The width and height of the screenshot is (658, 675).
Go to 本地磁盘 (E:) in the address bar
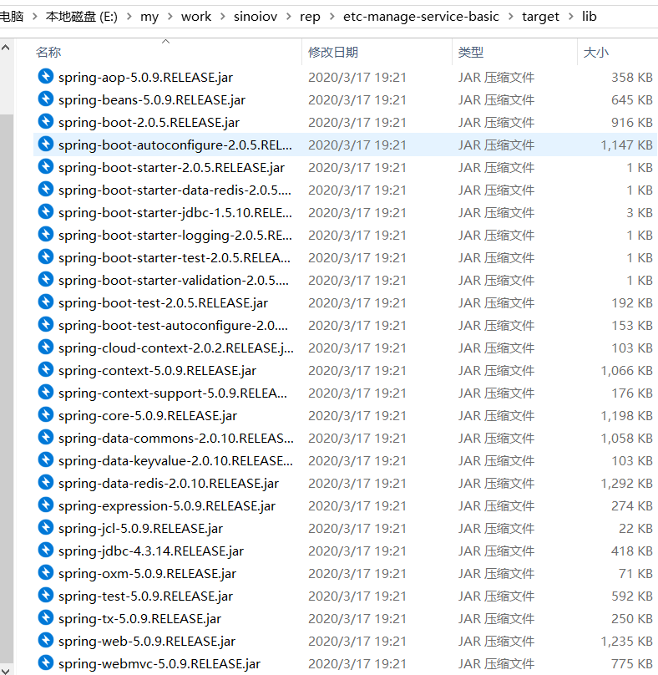[81, 17]
